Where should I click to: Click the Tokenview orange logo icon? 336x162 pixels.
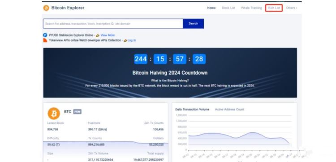click(x=45, y=40)
